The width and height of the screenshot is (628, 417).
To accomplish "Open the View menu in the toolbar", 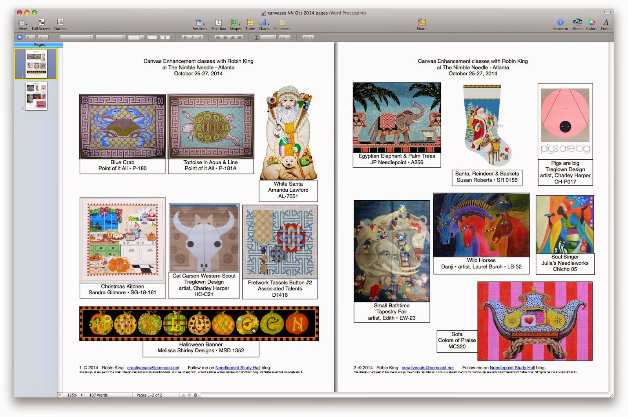I will point(22,24).
